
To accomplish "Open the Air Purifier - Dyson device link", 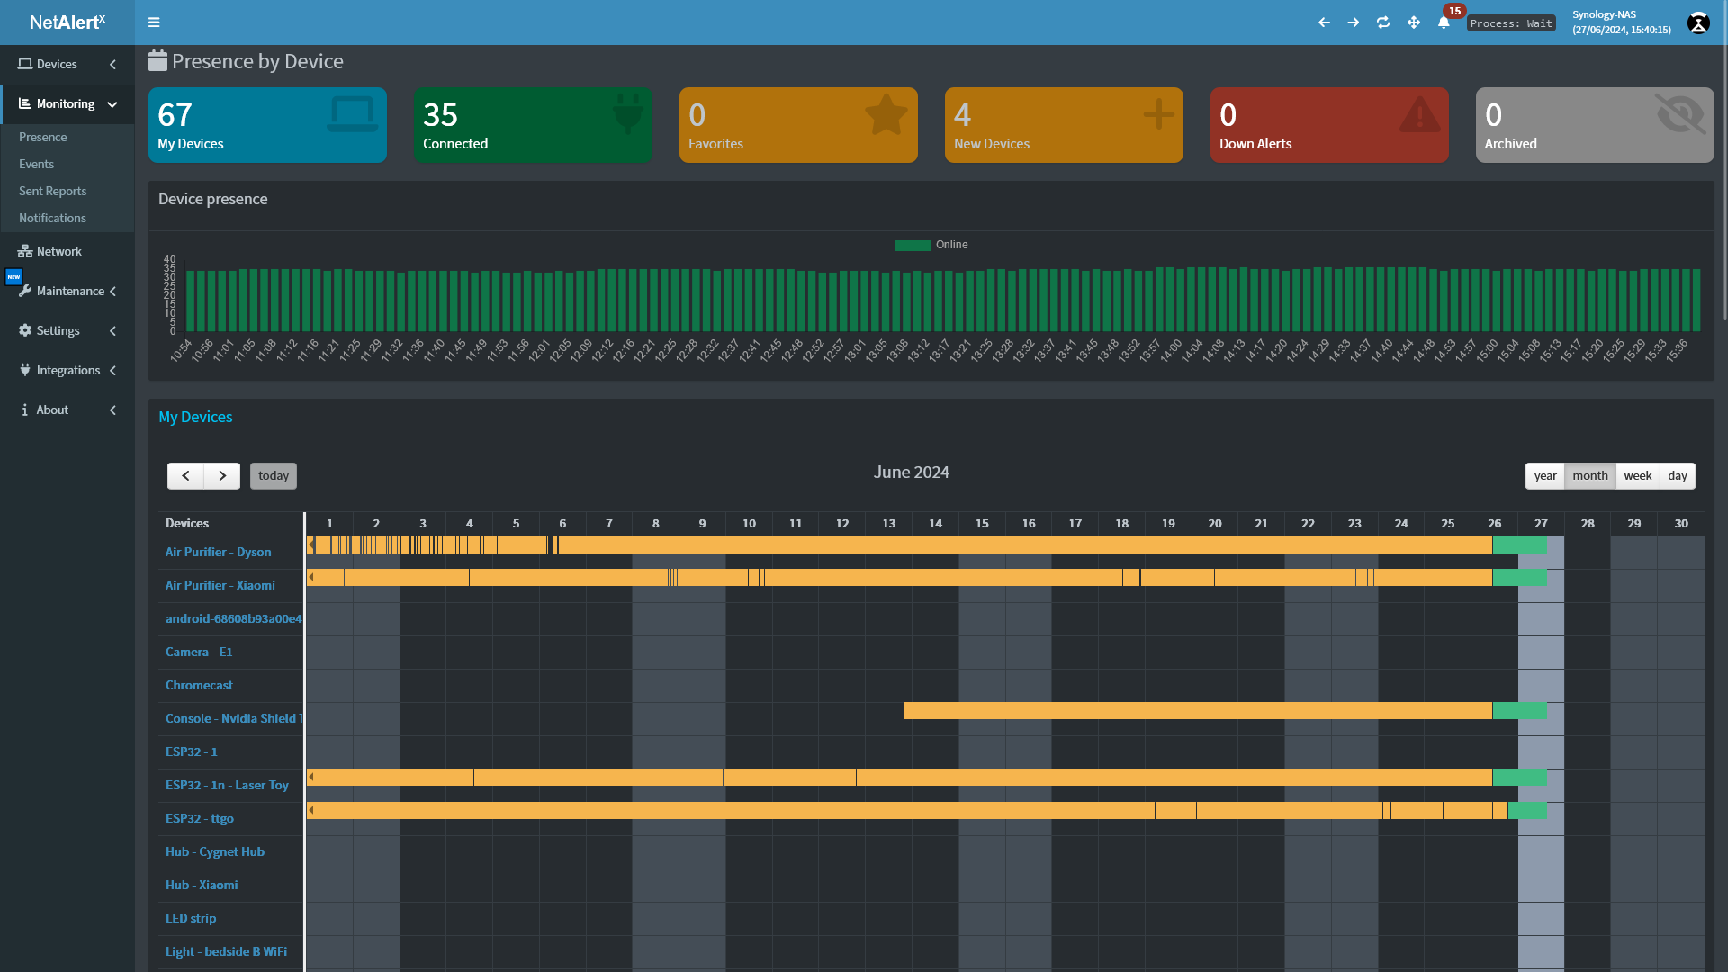I will [x=218, y=552].
